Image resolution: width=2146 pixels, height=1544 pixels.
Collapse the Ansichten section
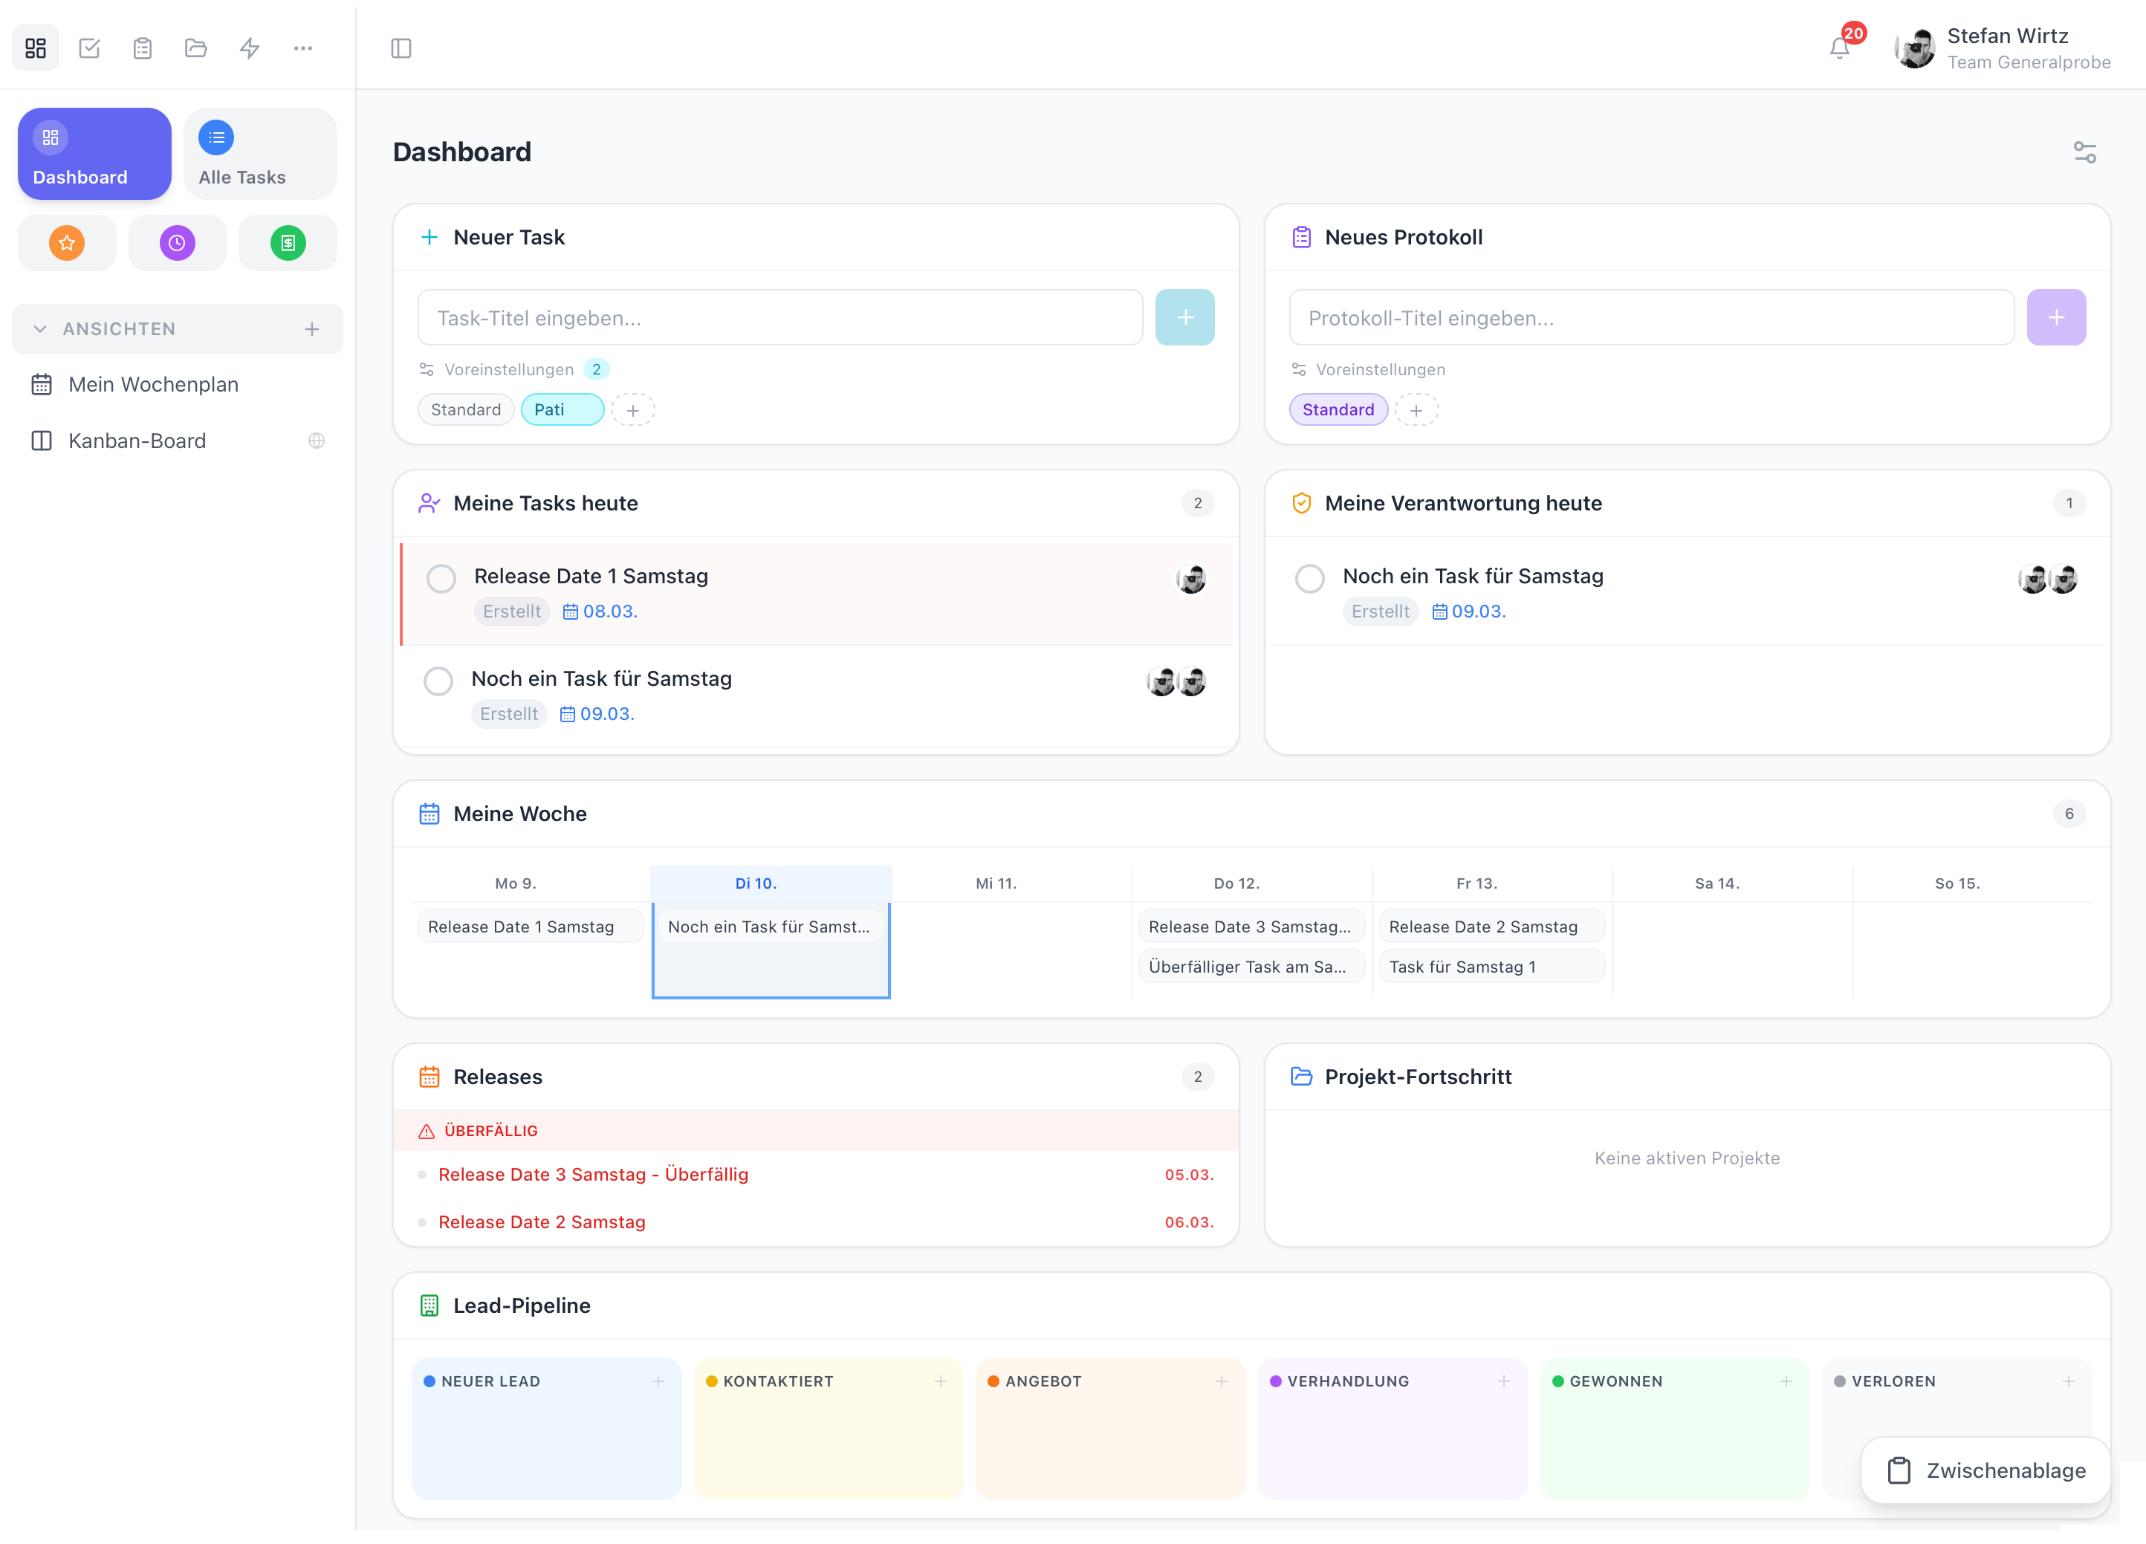pyautogui.click(x=39, y=329)
